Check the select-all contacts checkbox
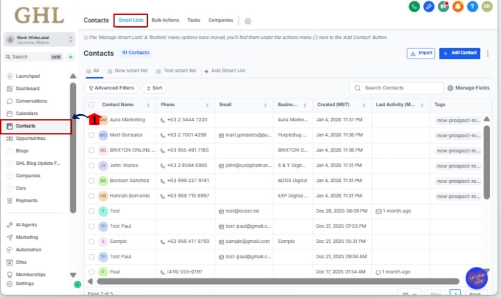 tap(92, 105)
